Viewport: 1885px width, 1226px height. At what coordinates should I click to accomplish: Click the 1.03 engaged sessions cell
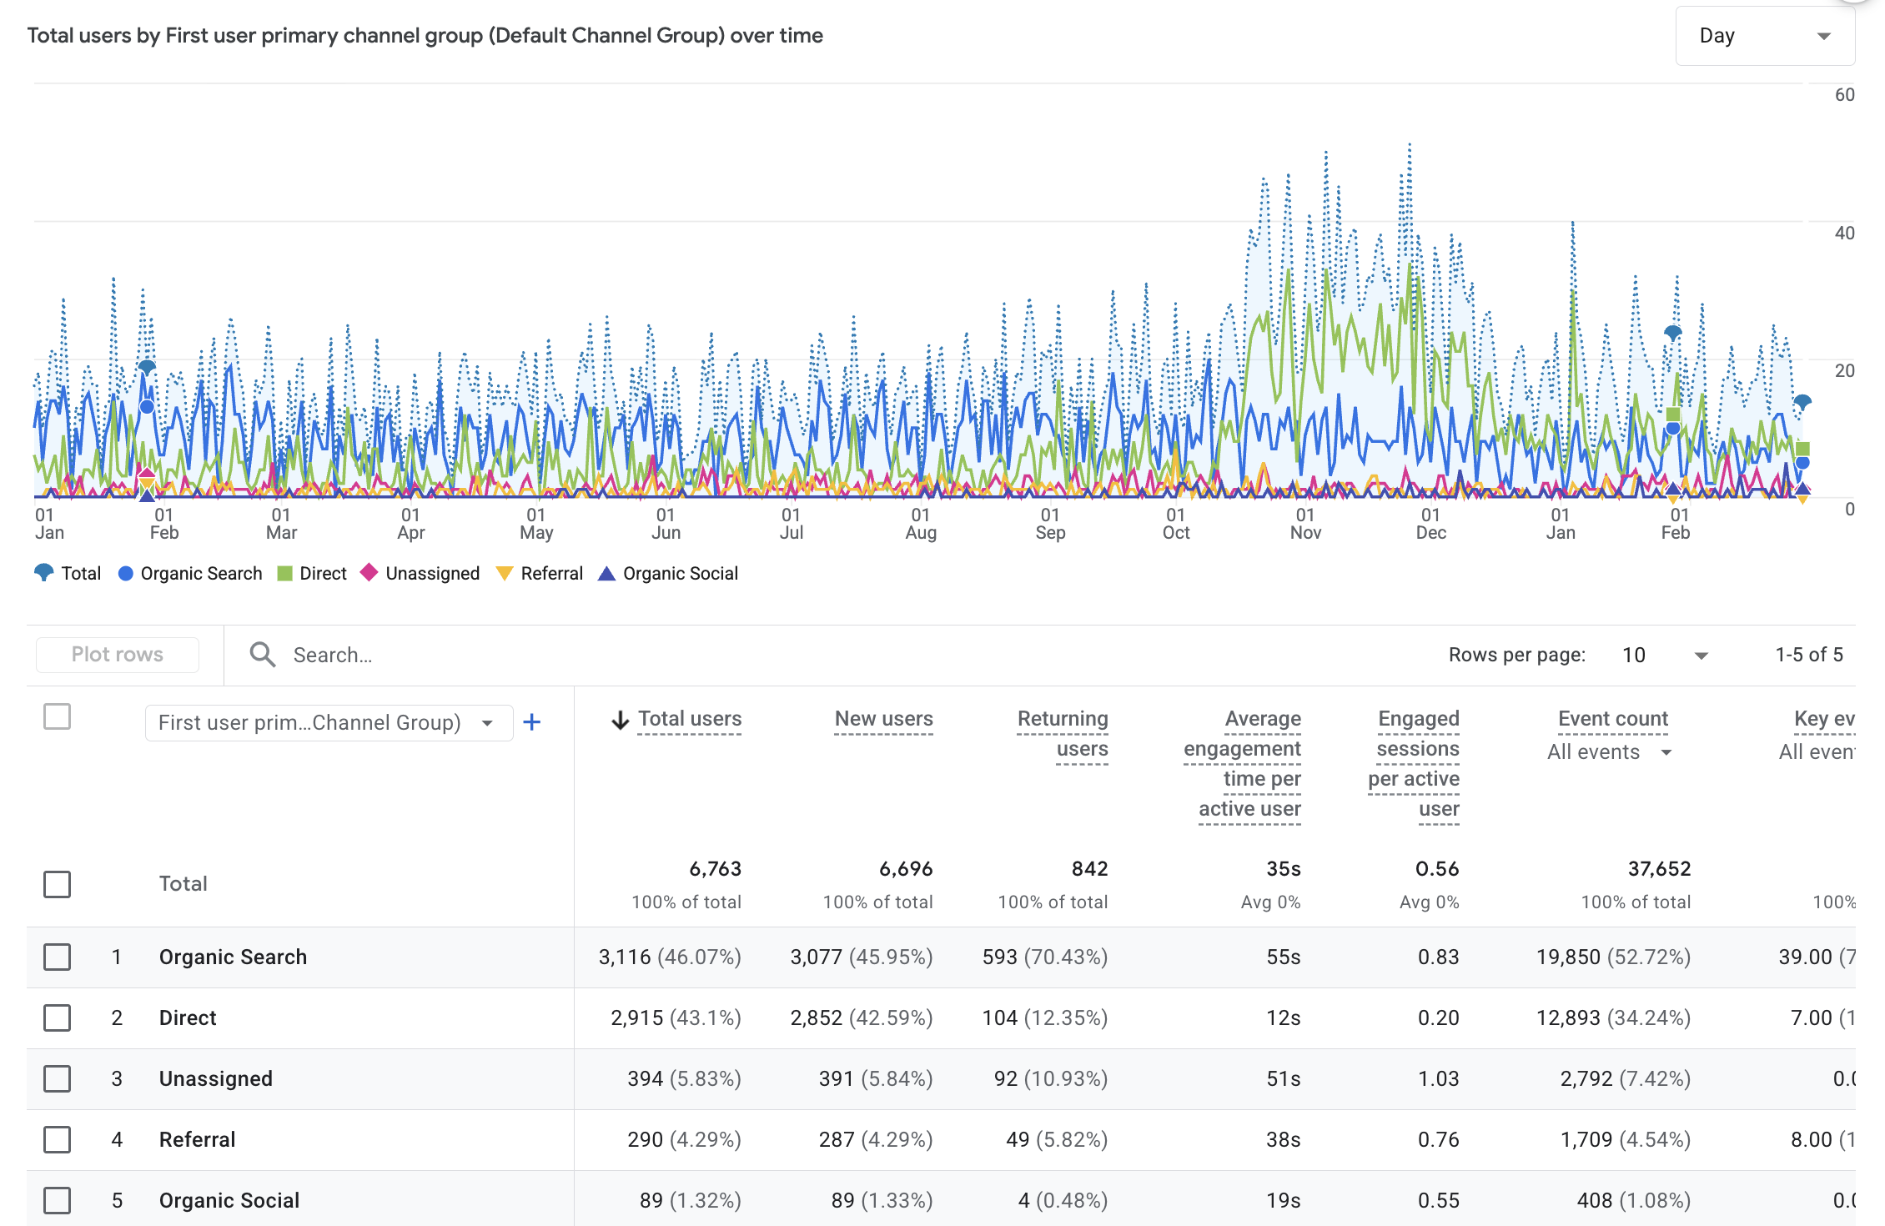tap(1438, 1078)
